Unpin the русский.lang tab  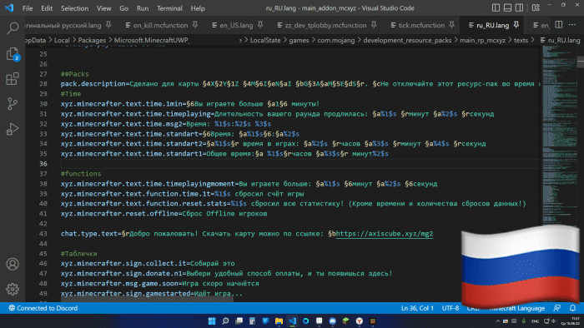pos(108,25)
